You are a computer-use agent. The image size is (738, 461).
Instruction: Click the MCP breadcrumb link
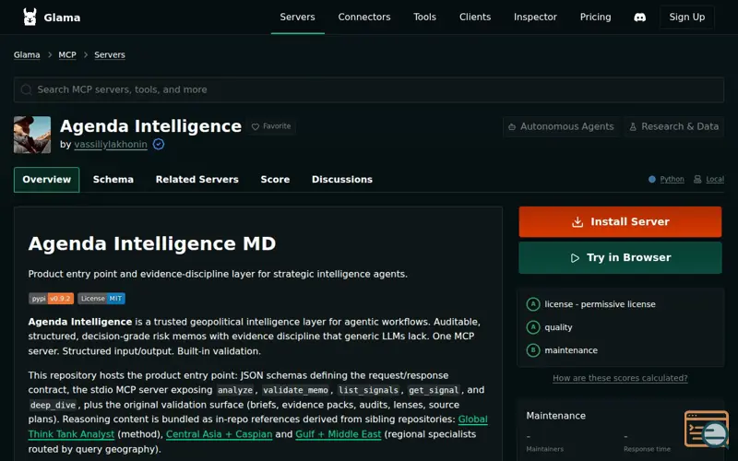tap(67, 55)
